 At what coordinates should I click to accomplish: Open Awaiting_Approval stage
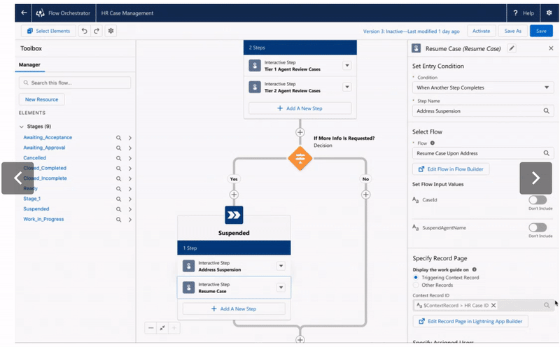pyautogui.click(x=44, y=148)
